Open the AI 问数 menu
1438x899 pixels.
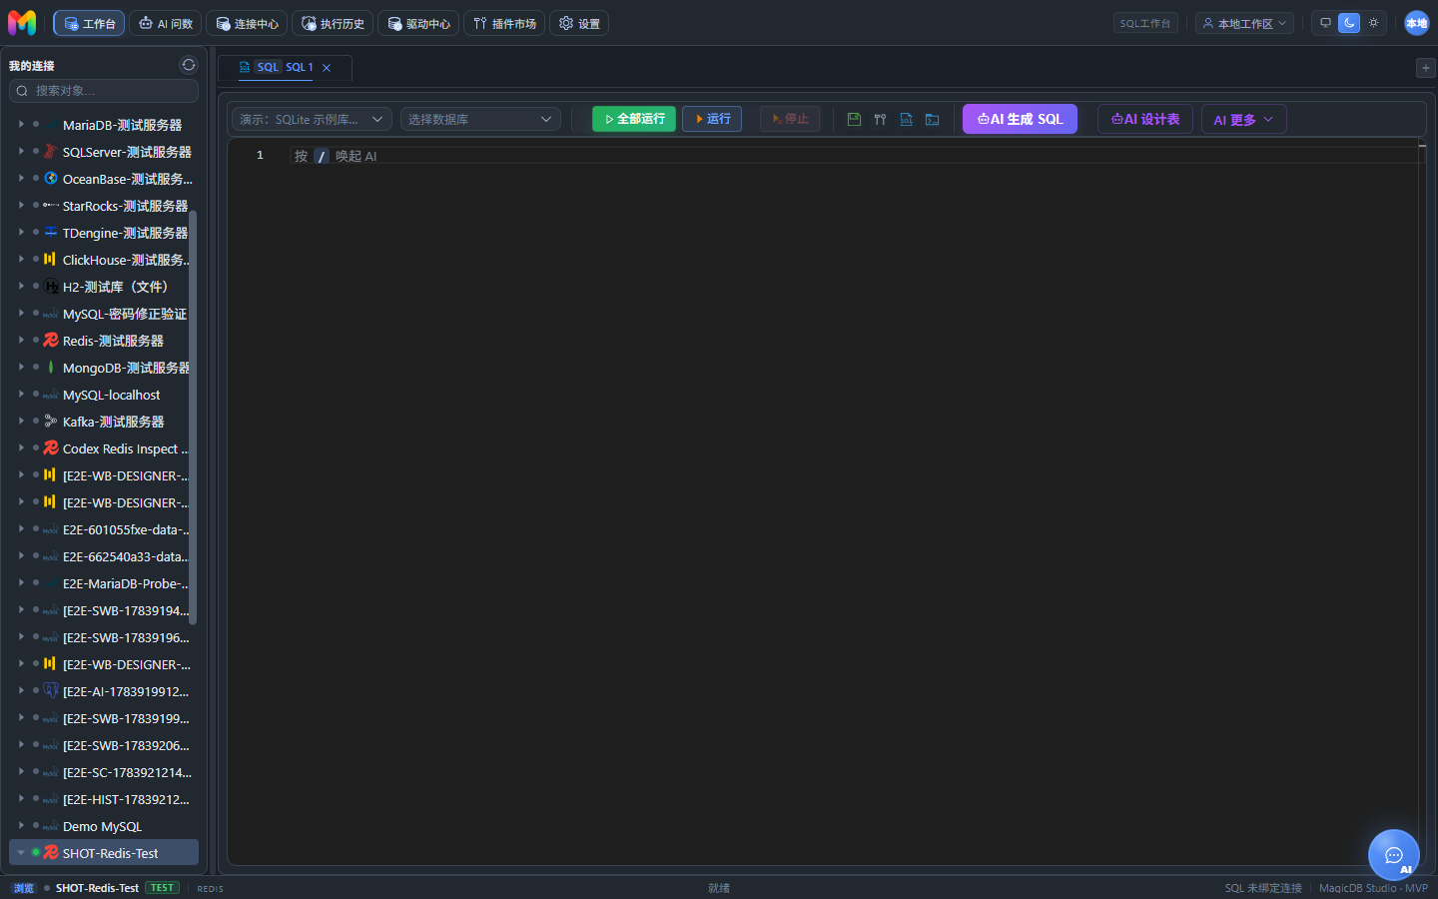[x=166, y=23]
